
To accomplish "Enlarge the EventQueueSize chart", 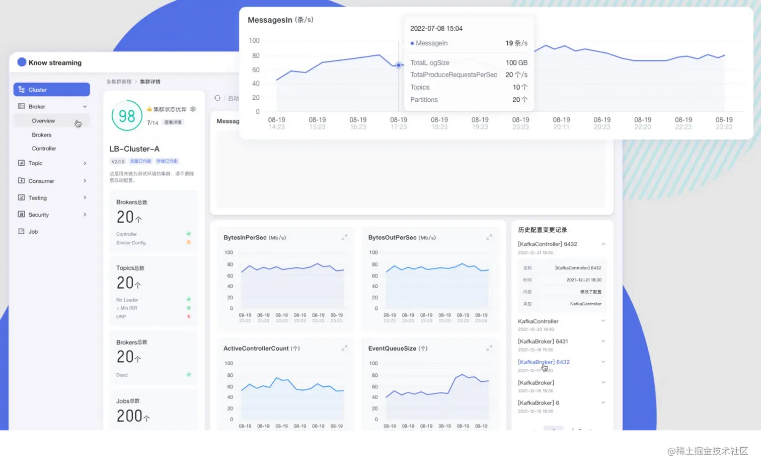I will click(x=489, y=348).
